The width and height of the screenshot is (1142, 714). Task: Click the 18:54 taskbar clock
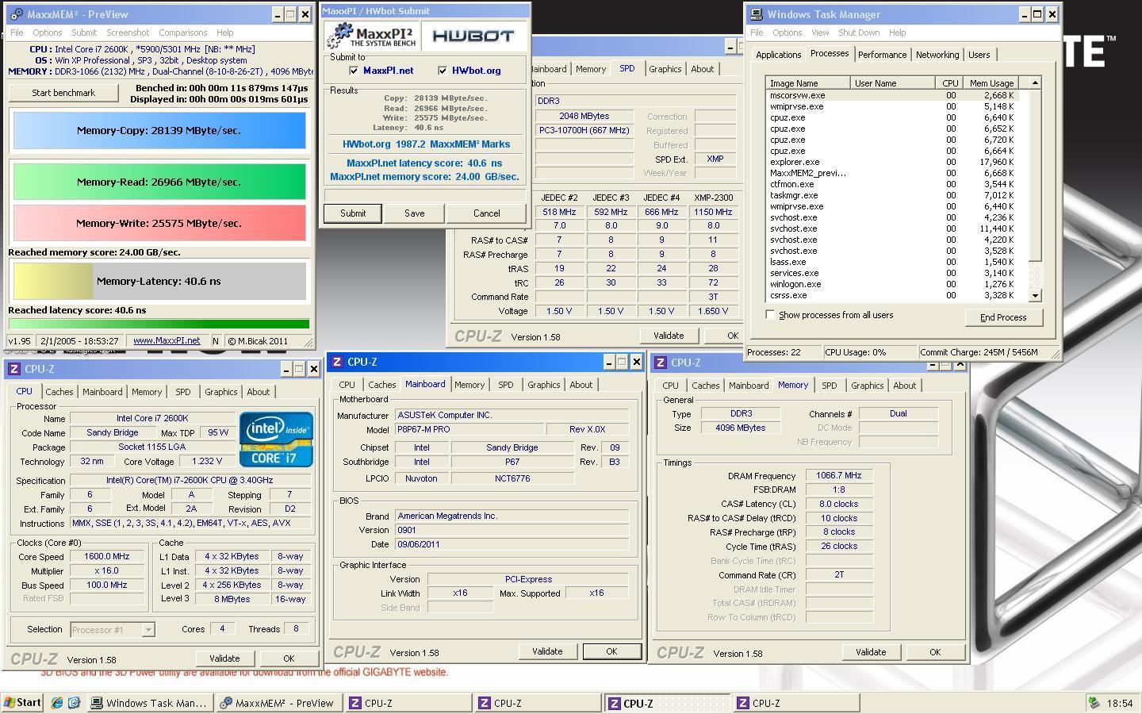tap(1120, 703)
